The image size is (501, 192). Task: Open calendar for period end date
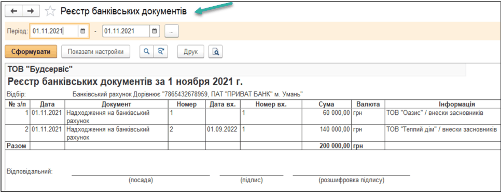[x=155, y=31]
